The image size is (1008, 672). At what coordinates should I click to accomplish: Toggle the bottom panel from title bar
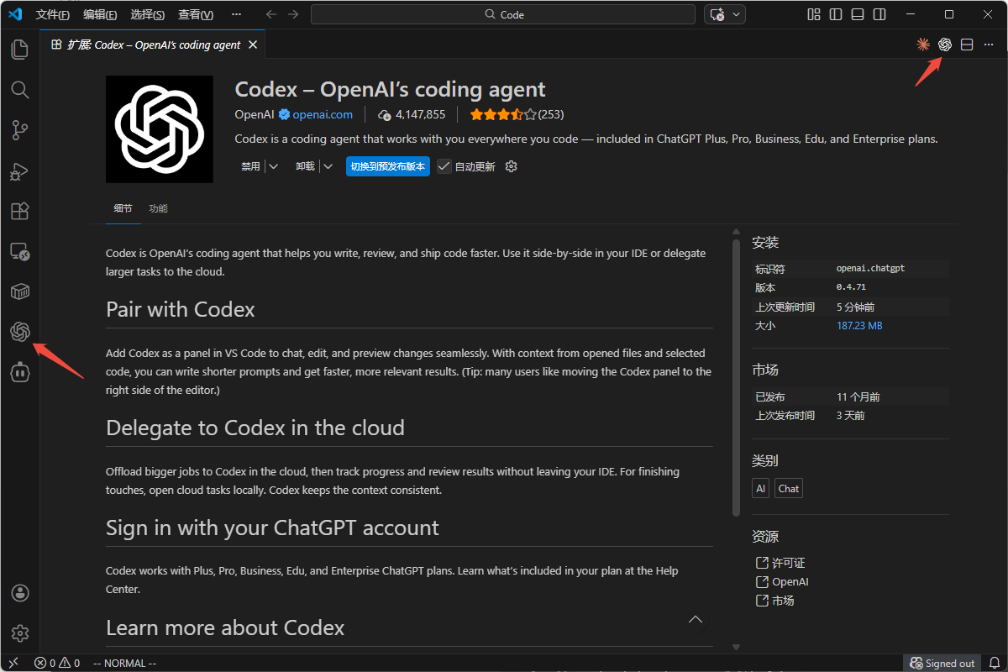coord(857,14)
